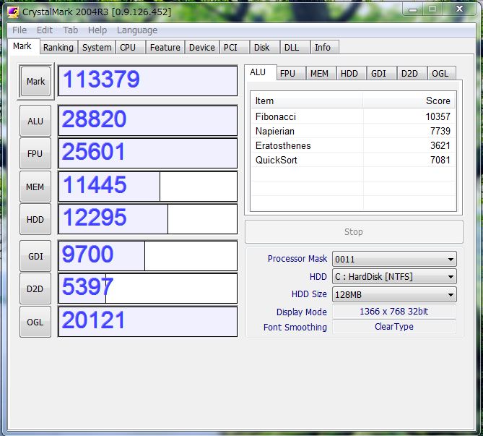
Task: Open the HDD Size dropdown
Action: coord(393,294)
